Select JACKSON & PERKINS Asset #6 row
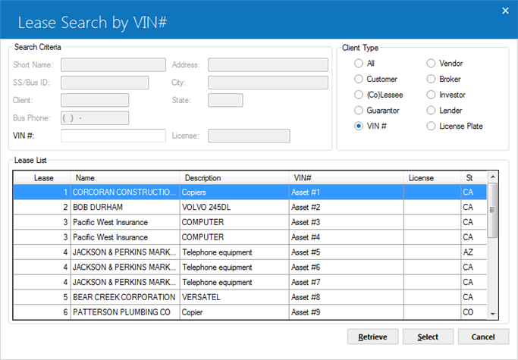The height and width of the screenshot is (360, 518). tap(250, 268)
